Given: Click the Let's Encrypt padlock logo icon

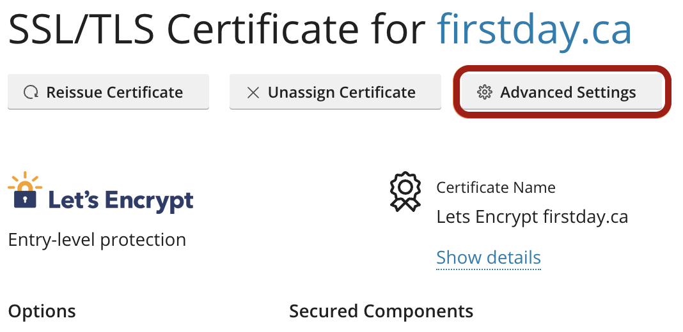Looking at the screenshot, I should (25, 190).
